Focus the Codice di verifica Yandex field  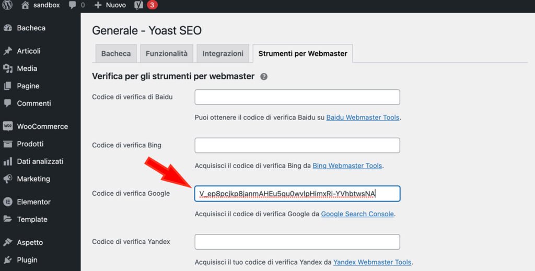point(297,242)
